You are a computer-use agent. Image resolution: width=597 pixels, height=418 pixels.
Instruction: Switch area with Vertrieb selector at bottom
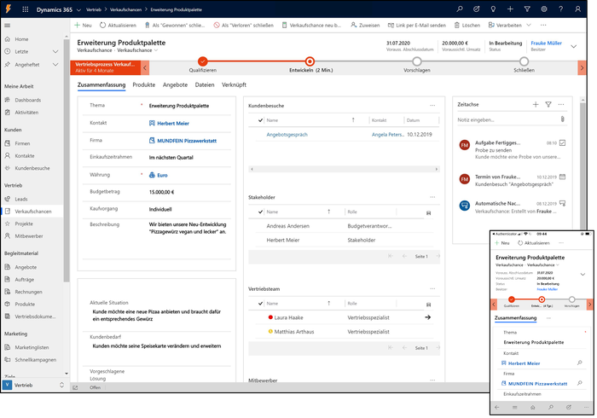click(x=34, y=386)
